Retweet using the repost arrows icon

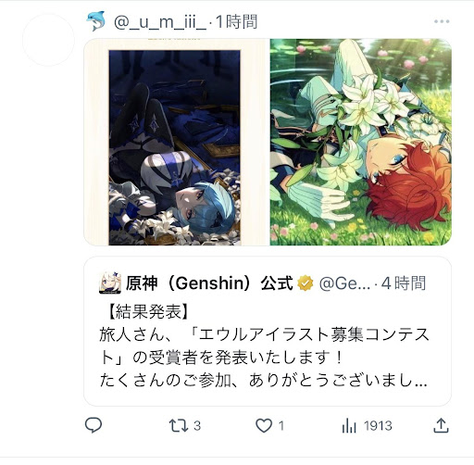[179, 426]
